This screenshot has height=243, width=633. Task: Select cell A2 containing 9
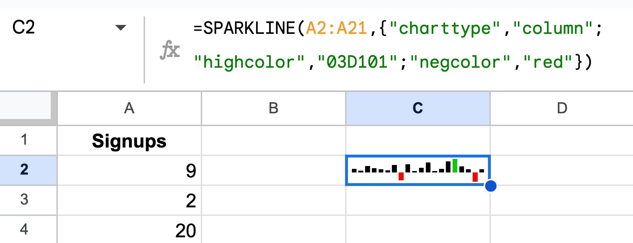click(x=129, y=170)
